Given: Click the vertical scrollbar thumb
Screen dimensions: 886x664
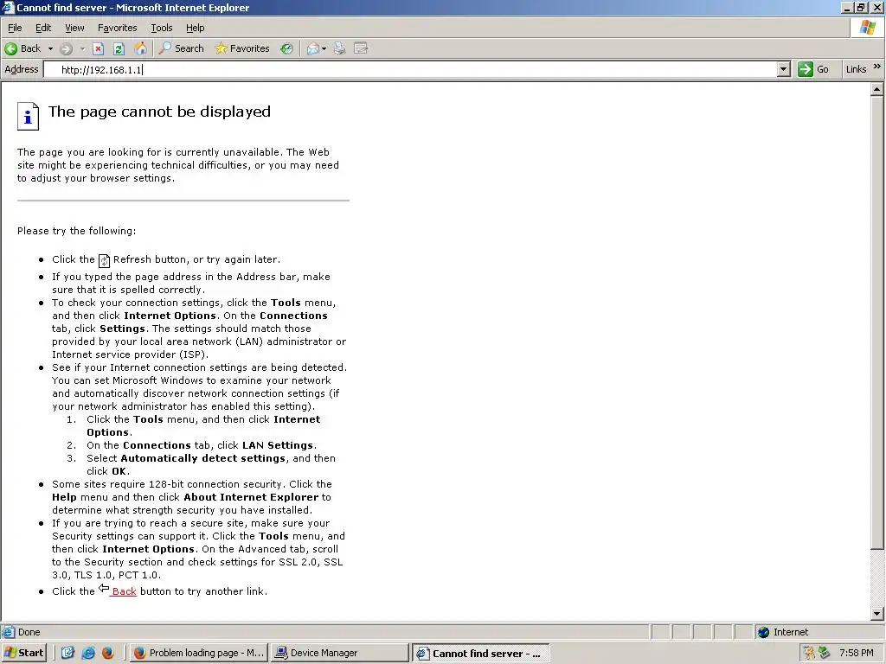Looking at the screenshot, I should 877,322.
